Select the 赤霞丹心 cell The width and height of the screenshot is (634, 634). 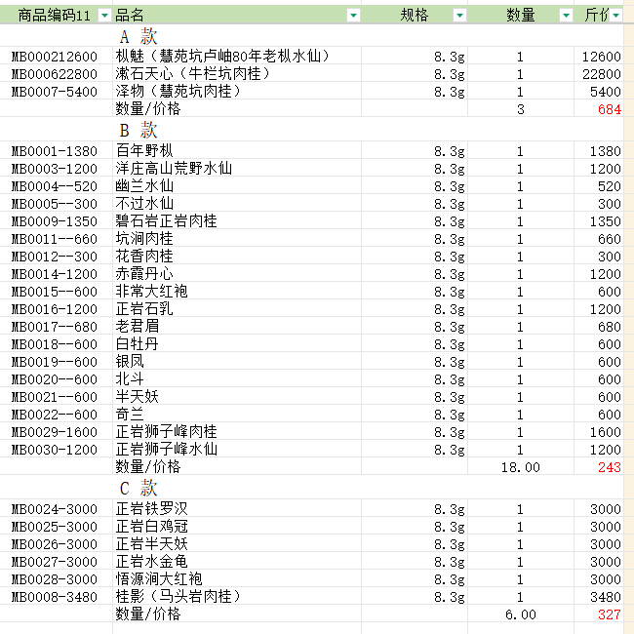(237, 274)
